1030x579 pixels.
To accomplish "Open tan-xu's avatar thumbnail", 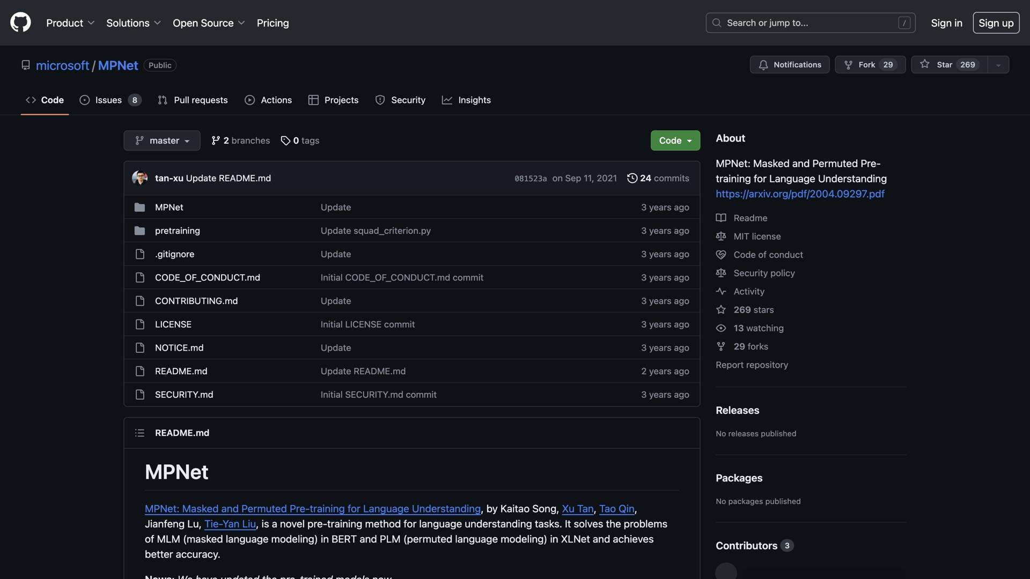I will [x=139, y=178].
